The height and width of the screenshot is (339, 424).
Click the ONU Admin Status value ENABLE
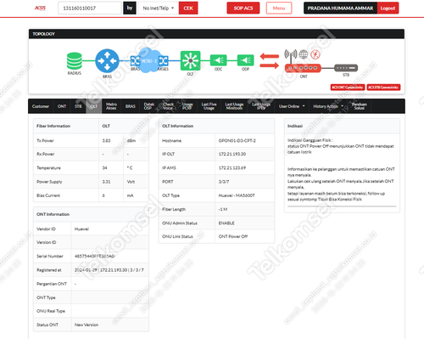tap(226, 223)
